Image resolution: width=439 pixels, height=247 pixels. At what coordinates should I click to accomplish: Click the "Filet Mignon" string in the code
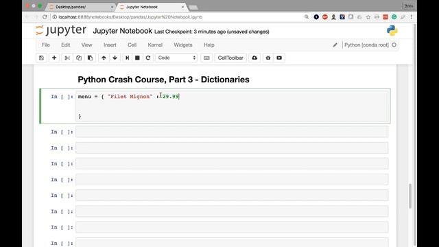130,96
